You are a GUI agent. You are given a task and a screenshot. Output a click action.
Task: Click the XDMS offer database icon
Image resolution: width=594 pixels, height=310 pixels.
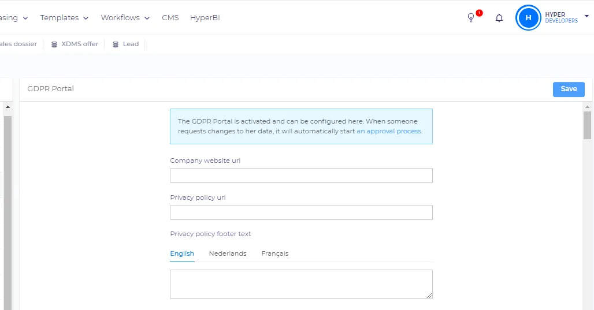[54, 44]
